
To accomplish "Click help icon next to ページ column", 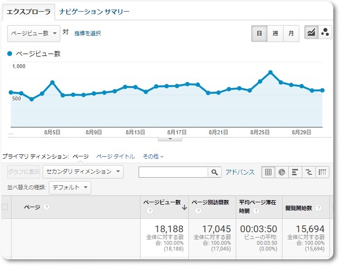I will click(x=46, y=207).
